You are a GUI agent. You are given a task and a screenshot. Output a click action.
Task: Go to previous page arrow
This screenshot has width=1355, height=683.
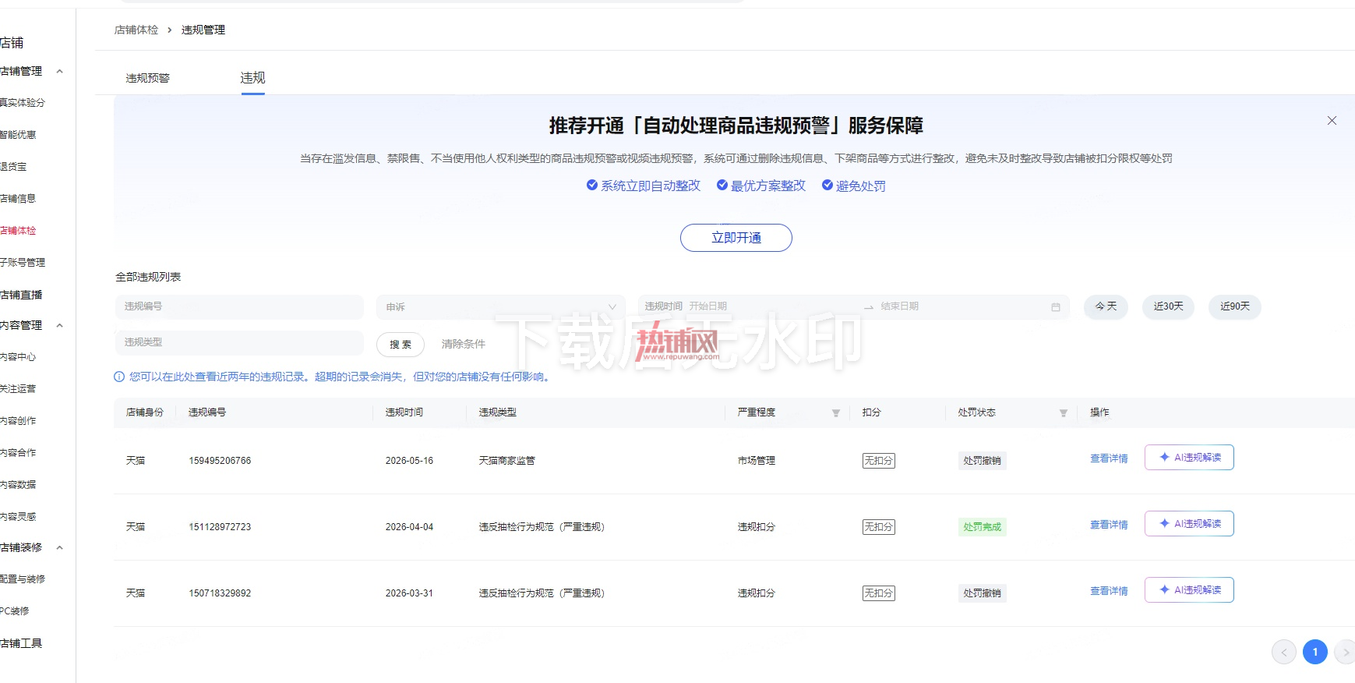click(1284, 652)
